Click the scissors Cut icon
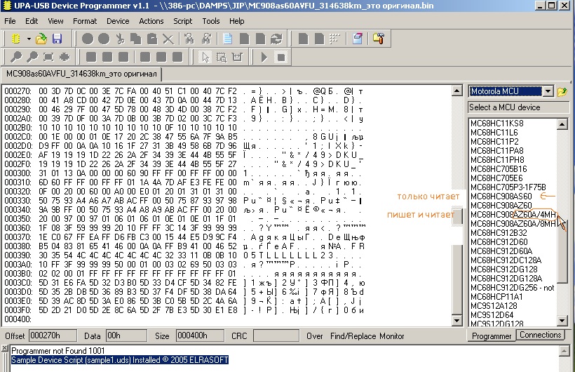 (x=121, y=39)
